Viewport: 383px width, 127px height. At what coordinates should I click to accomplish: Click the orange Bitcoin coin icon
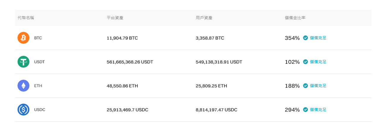23,38
